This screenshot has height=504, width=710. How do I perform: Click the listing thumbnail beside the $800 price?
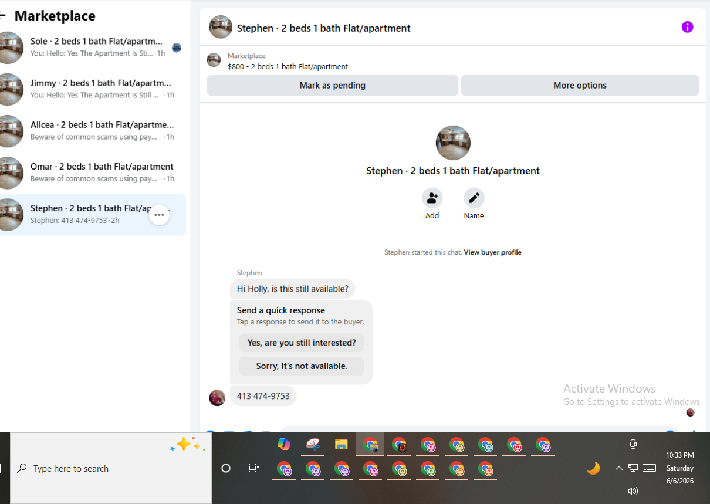coord(214,60)
